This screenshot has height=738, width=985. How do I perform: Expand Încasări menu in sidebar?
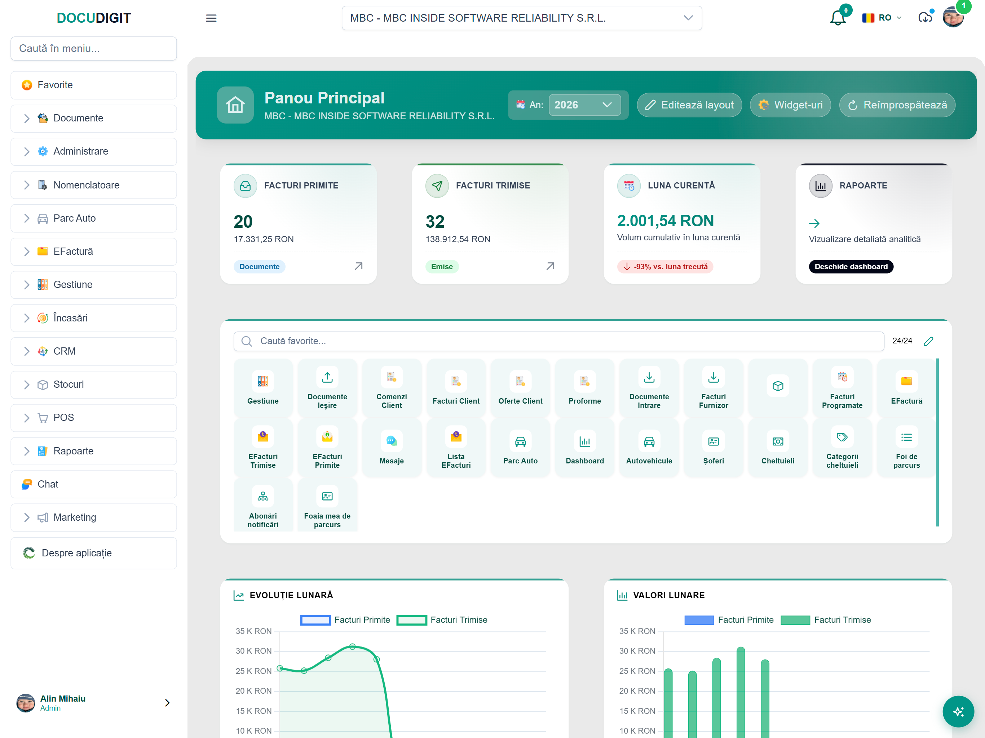coord(93,318)
